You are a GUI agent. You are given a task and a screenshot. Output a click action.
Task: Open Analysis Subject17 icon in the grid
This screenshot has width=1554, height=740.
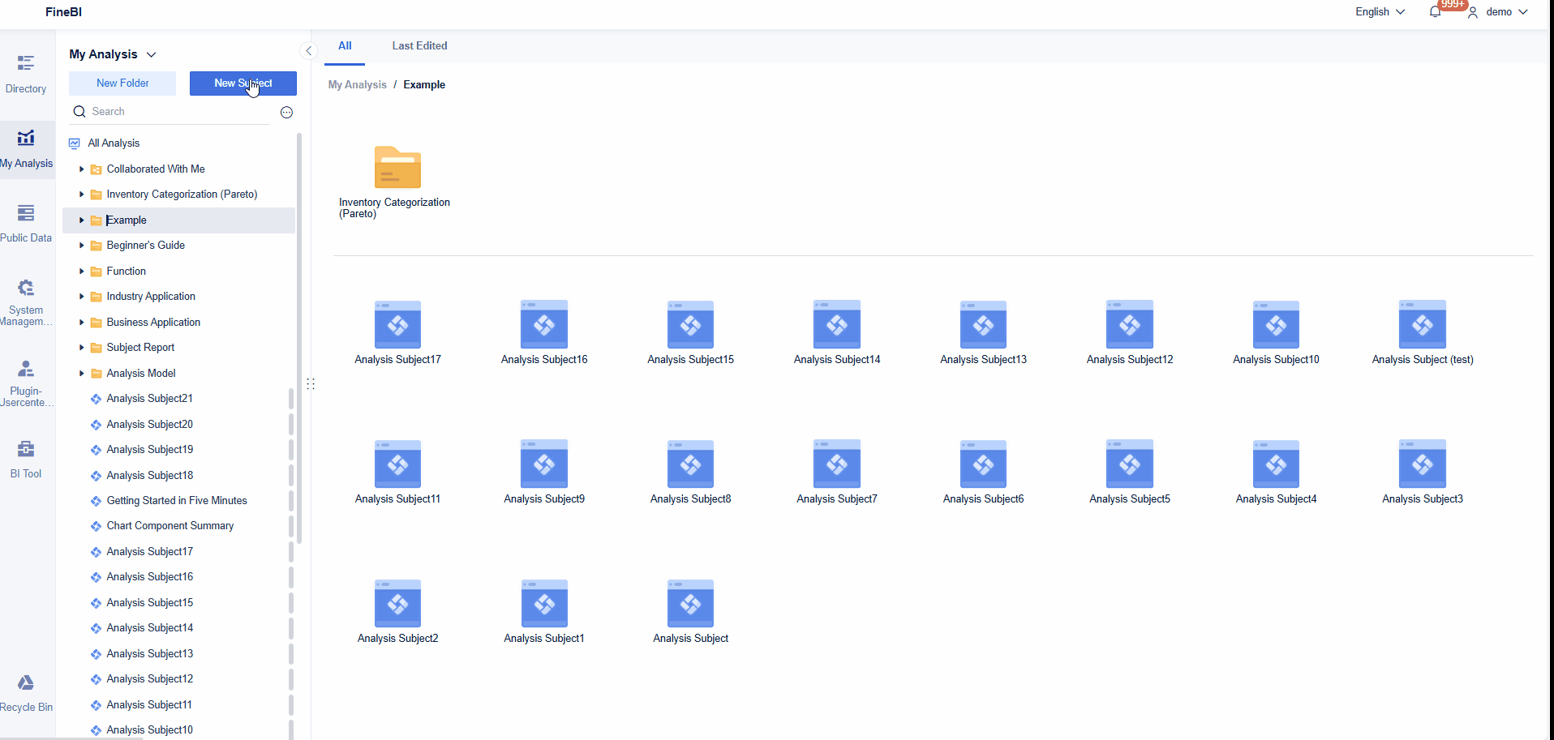click(x=397, y=325)
